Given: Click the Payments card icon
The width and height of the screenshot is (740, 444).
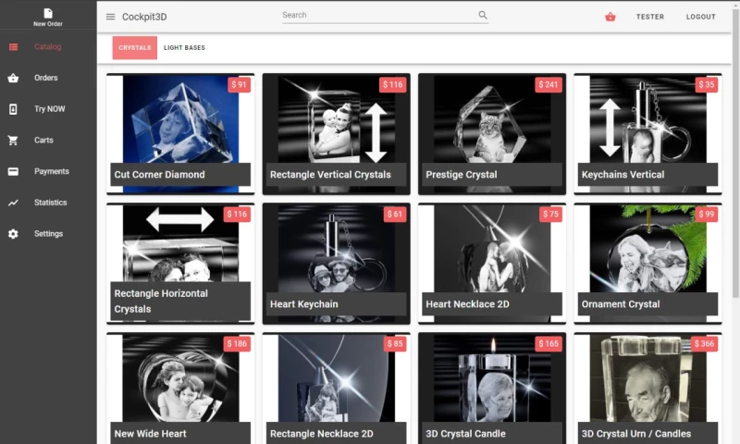Looking at the screenshot, I should [13, 171].
